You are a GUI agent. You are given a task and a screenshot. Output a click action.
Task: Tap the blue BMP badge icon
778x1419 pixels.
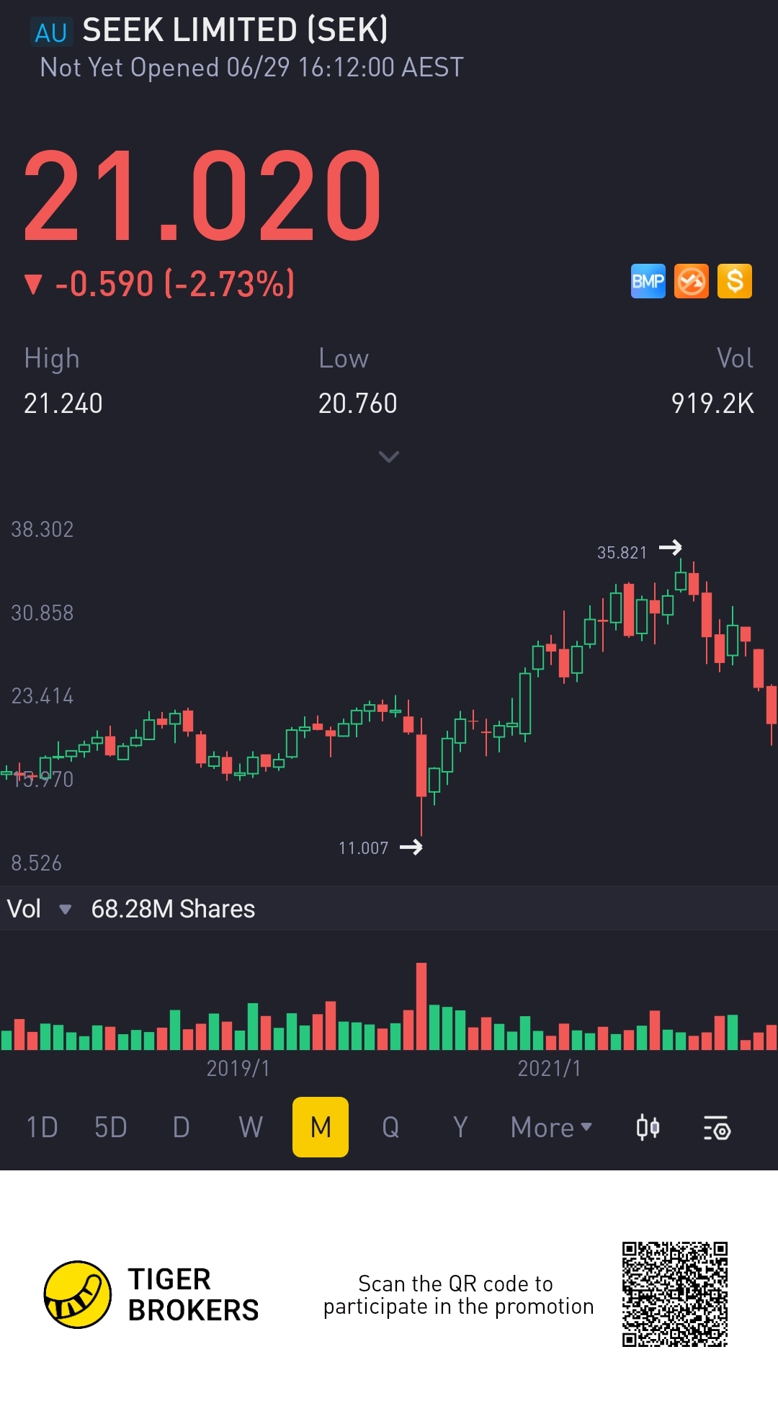click(x=648, y=281)
